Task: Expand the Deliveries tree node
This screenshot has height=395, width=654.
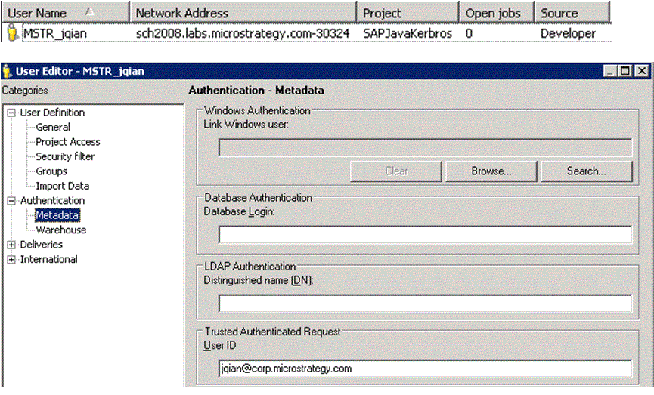Action: coord(11,245)
